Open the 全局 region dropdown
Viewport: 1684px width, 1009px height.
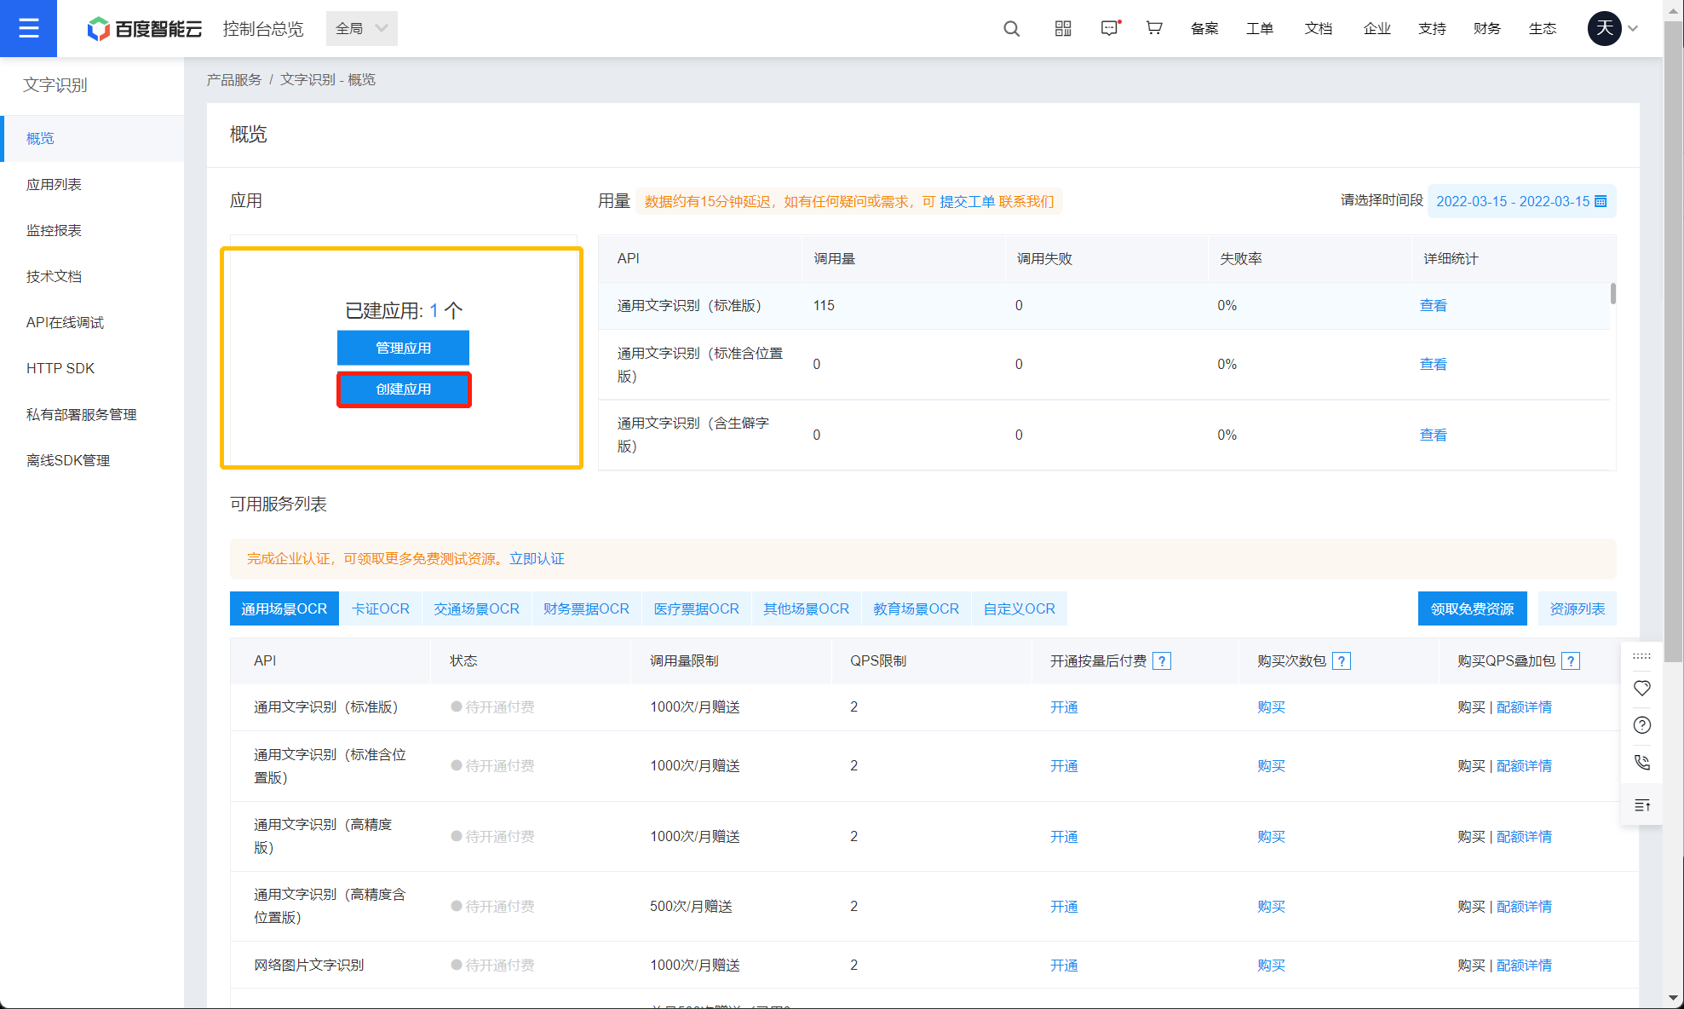(361, 28)
